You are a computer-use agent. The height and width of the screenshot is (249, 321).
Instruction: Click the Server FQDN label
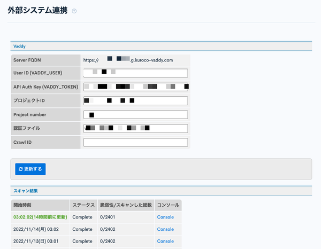click(27, 60)
